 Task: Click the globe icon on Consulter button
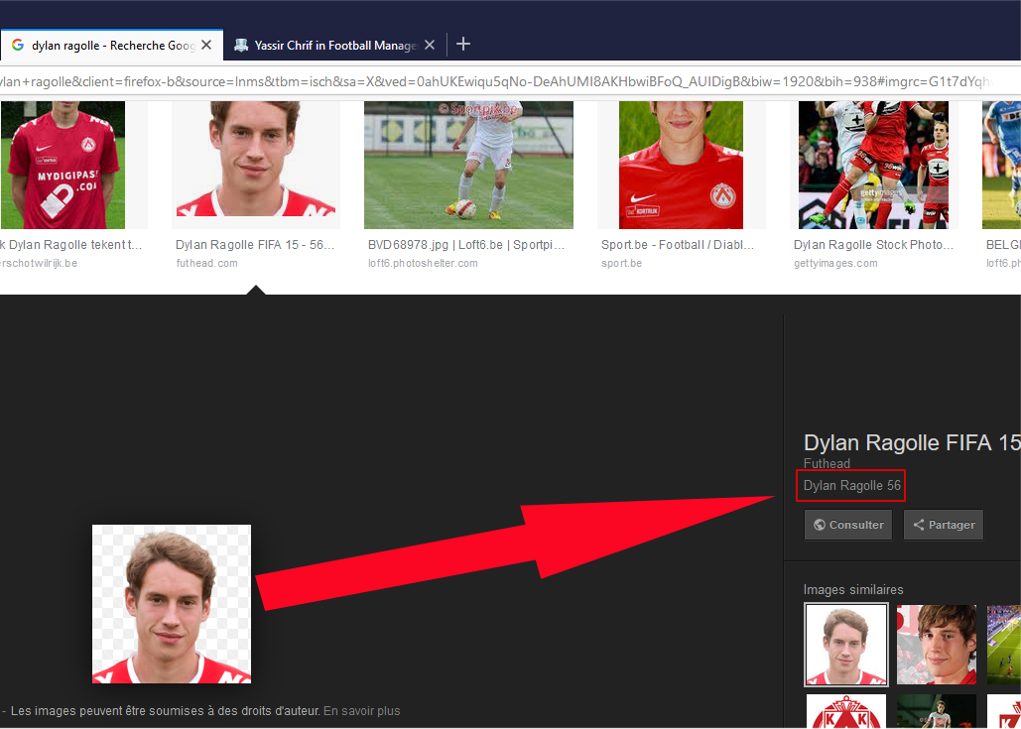pos(820,525)
